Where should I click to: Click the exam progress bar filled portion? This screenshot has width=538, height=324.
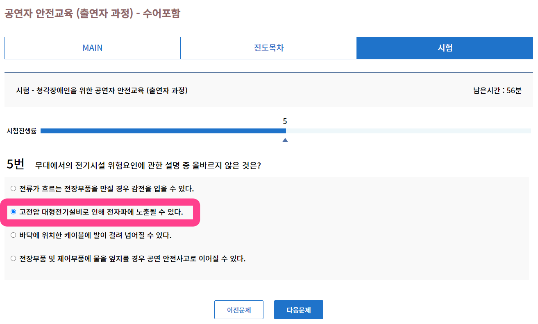coord(163,131)
